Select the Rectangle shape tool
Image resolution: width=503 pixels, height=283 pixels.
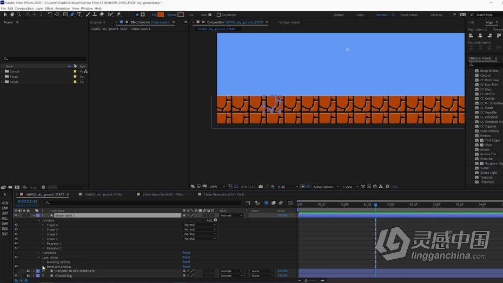(65, 15)
